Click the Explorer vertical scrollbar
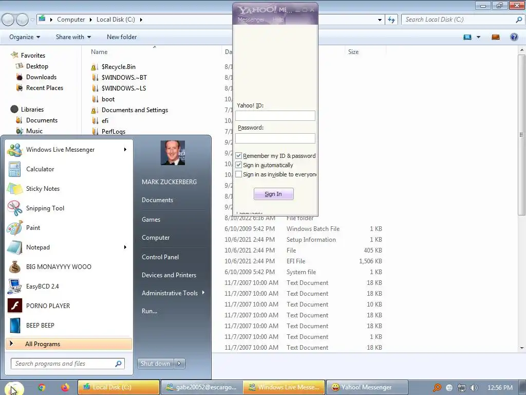 [522, 134]
